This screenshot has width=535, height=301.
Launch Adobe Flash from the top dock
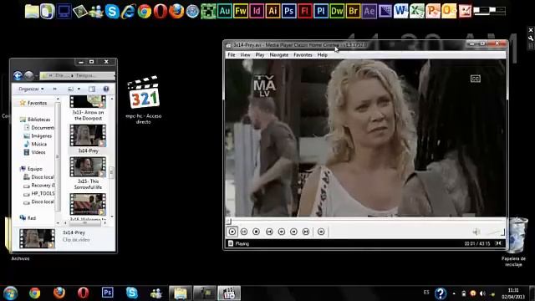coord(304,11)
